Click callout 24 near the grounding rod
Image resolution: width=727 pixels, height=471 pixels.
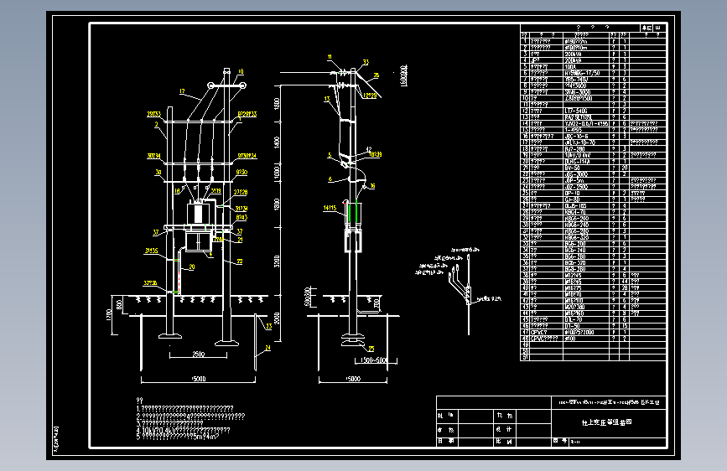click(267, 348)
